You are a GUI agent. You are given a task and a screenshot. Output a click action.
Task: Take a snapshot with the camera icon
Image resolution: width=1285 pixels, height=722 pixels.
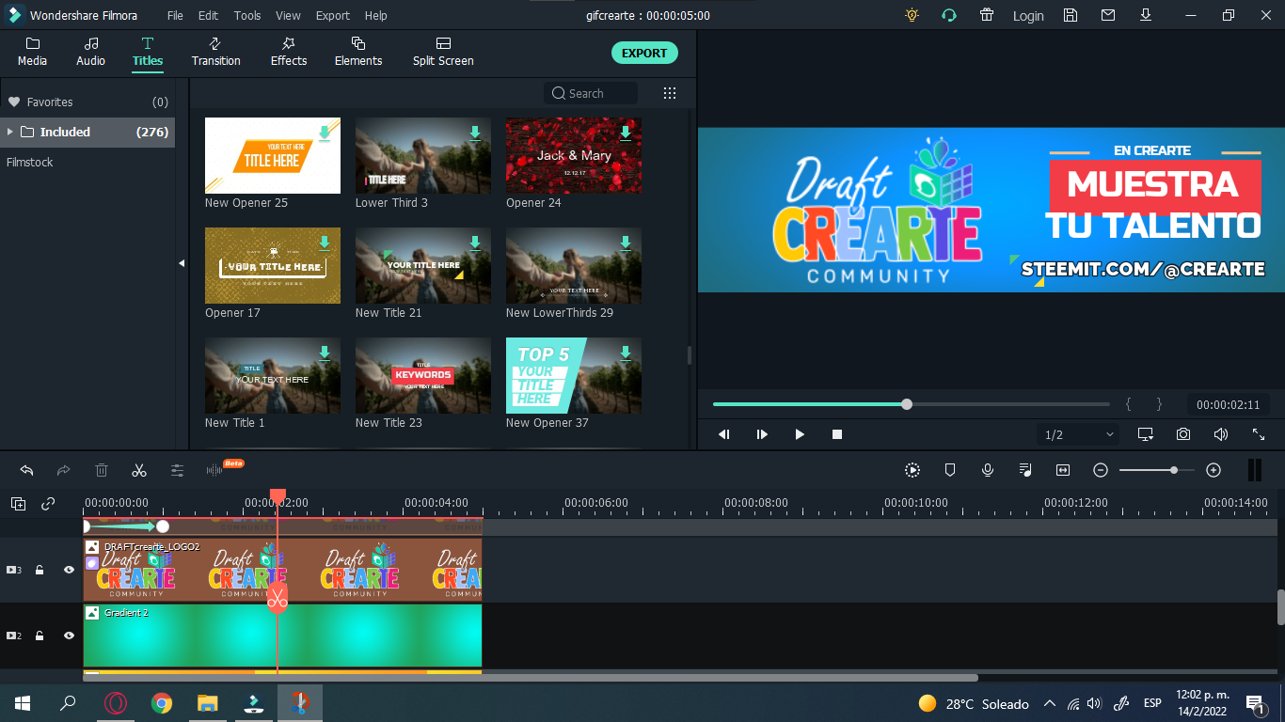tap(1183, 434)
